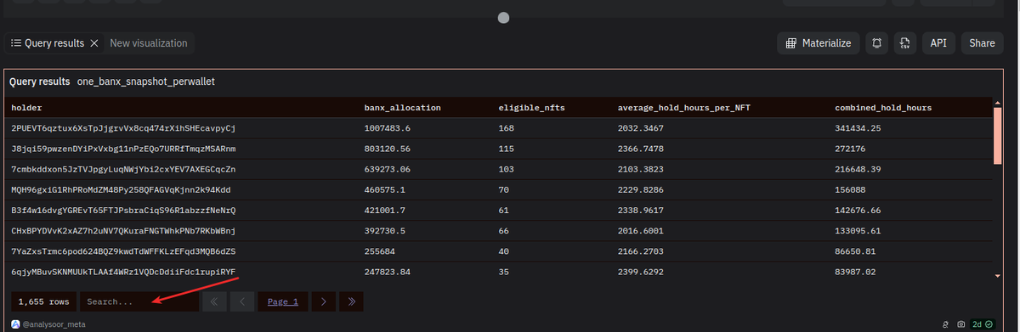Select holder 6qjyMBuvSKNMUUkTLAAf4WRz1VQDcDdiiFdc1rupiRYF

tap(123, 272)
